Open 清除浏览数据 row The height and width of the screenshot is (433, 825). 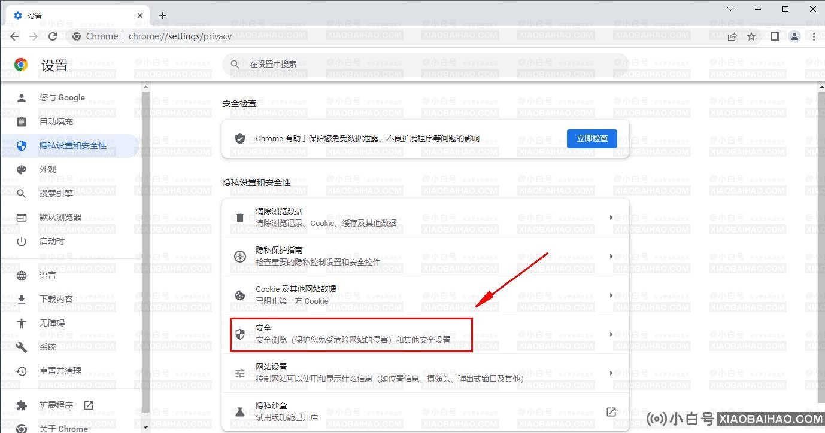point(425,218)
